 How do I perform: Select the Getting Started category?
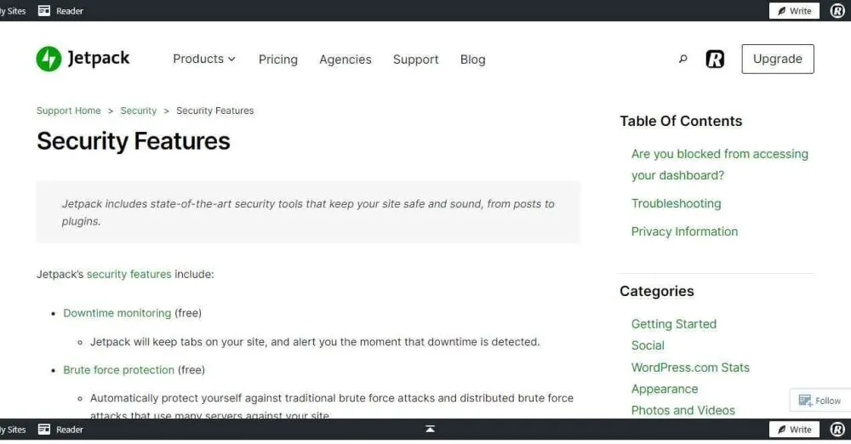coord(673,324)
